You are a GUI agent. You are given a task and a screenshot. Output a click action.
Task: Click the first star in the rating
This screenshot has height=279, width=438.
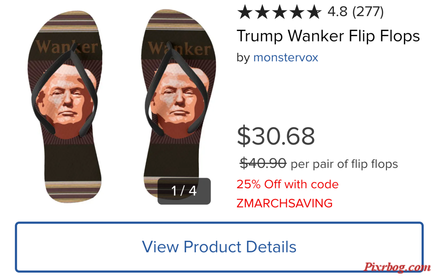coord(245,12)
